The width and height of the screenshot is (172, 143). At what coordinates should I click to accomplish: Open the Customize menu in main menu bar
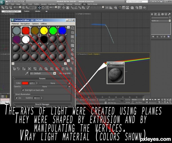[69, 4]
